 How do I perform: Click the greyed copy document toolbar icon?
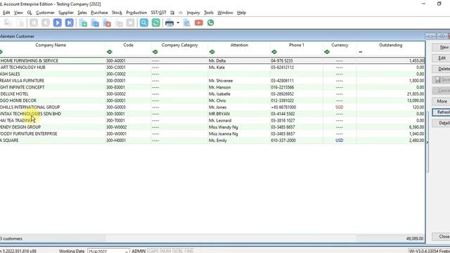(x=119, y=23)
